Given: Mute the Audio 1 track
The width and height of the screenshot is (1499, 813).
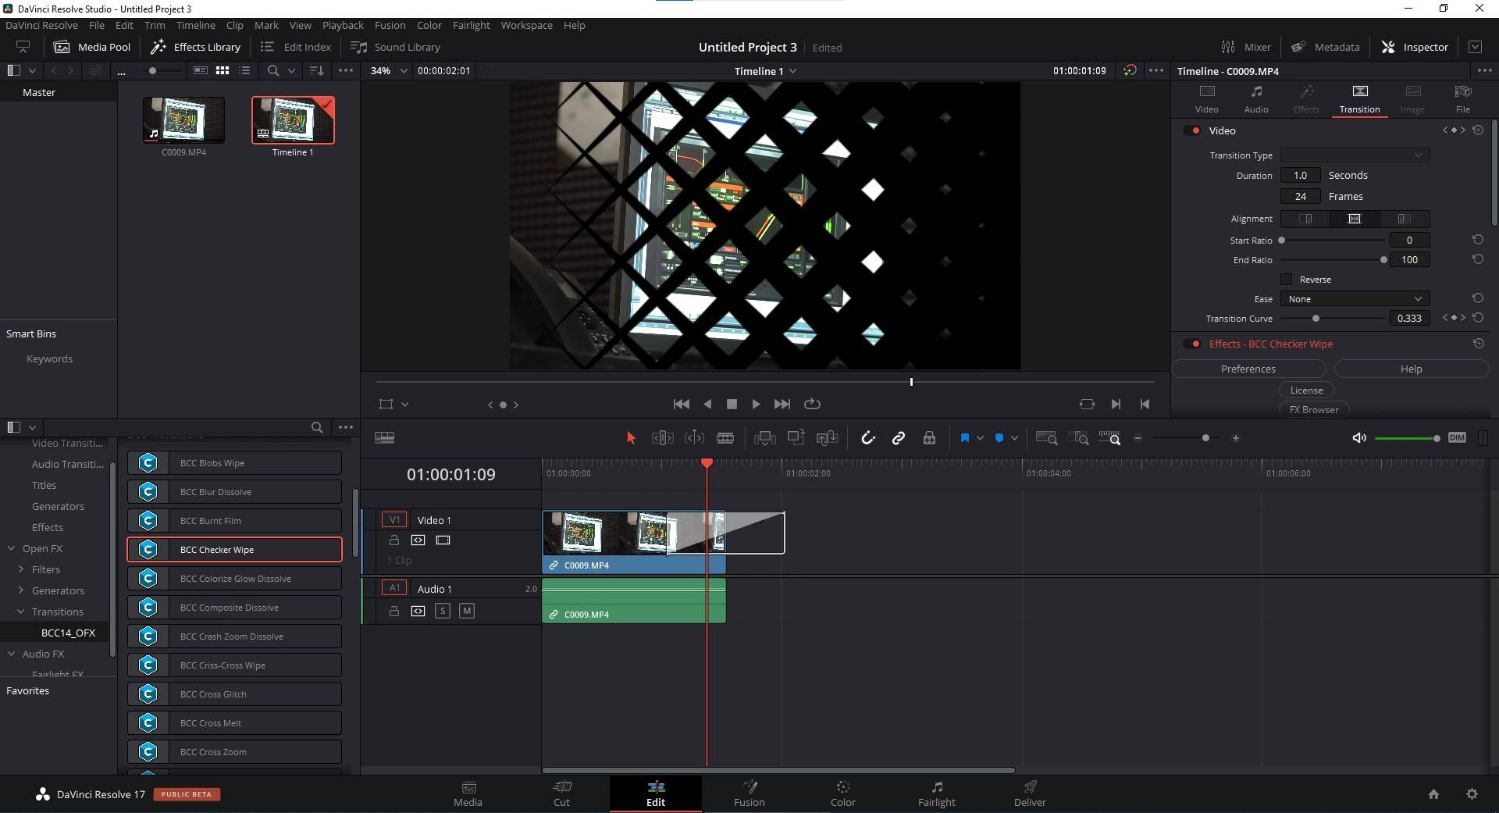Looking at the screenshot, I should tap(467, 611).
